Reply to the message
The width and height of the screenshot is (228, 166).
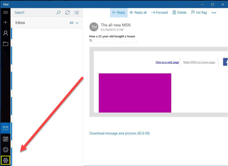pos(119,13)
